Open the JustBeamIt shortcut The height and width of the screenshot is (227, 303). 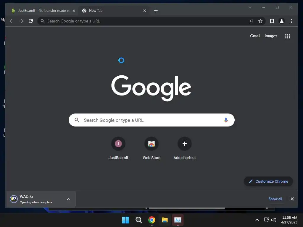pyautogui.click(x=118, y=148)
